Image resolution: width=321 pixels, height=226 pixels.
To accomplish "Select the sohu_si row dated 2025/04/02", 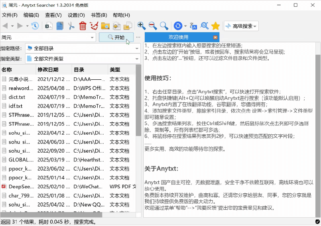I will pyautogui.click(x=68, y=204).
